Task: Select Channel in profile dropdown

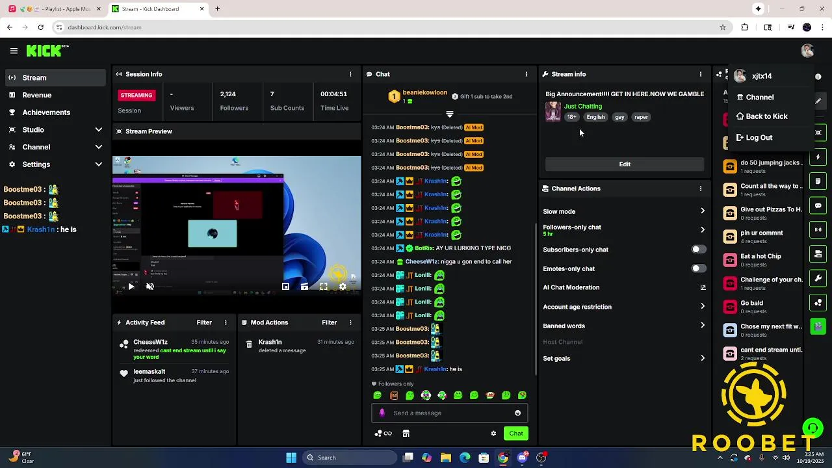Action: click(x=771, y=97)
